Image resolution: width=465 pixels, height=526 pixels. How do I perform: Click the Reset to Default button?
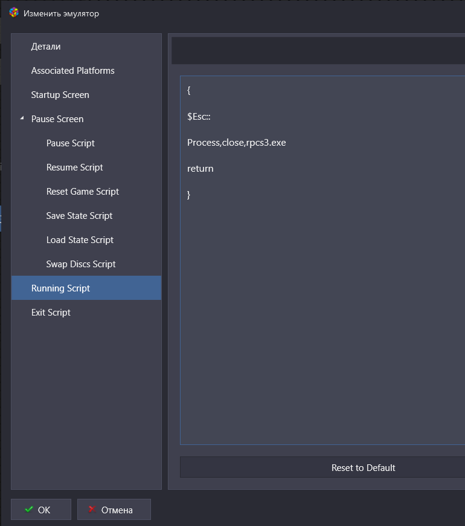coord(322,467)
